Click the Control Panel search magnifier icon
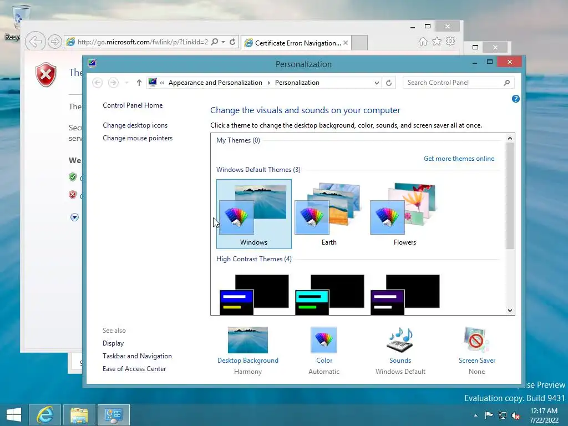The image size is (568, 426). (506, 83)
